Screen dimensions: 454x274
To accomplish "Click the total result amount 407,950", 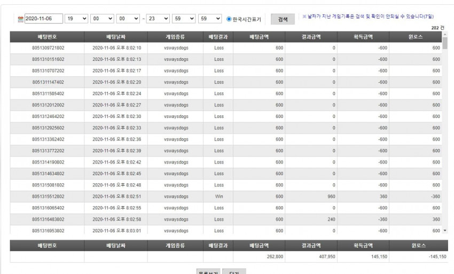I will click(x=327, y=256).
